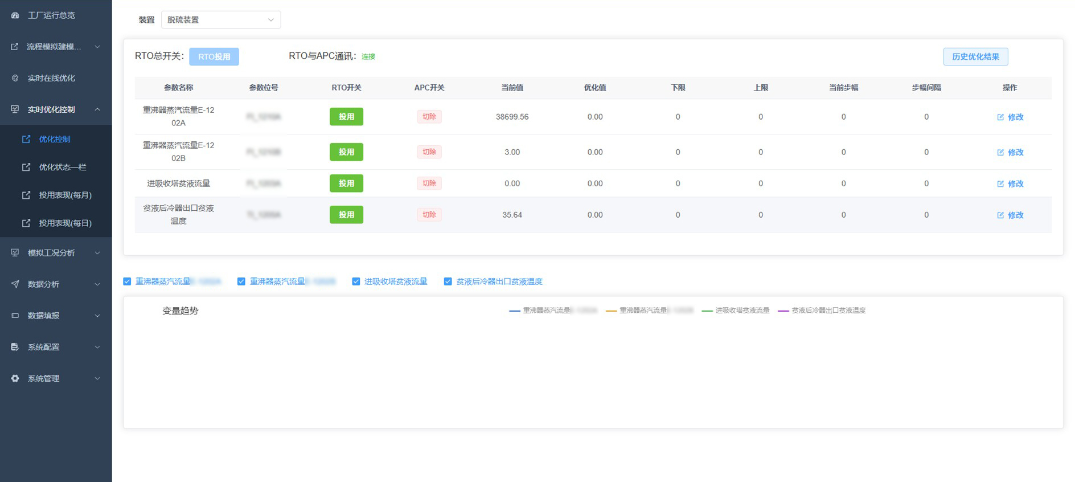Expand 系统配置 menu chevron

click(x=97, y=347)
